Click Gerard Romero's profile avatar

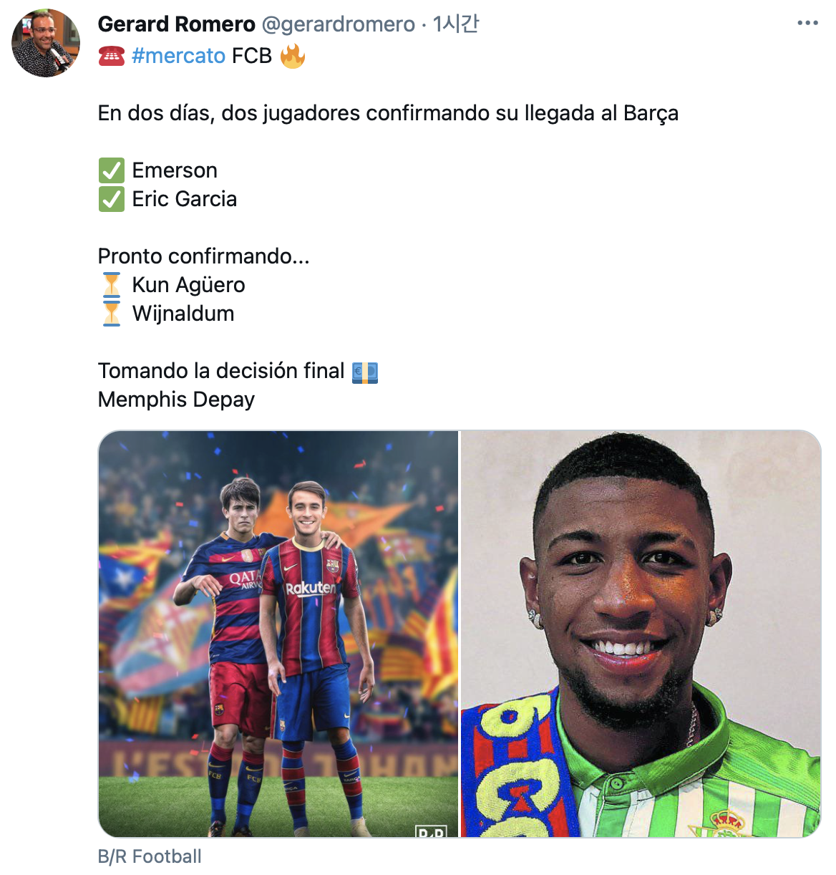click(x=46, y=43)
